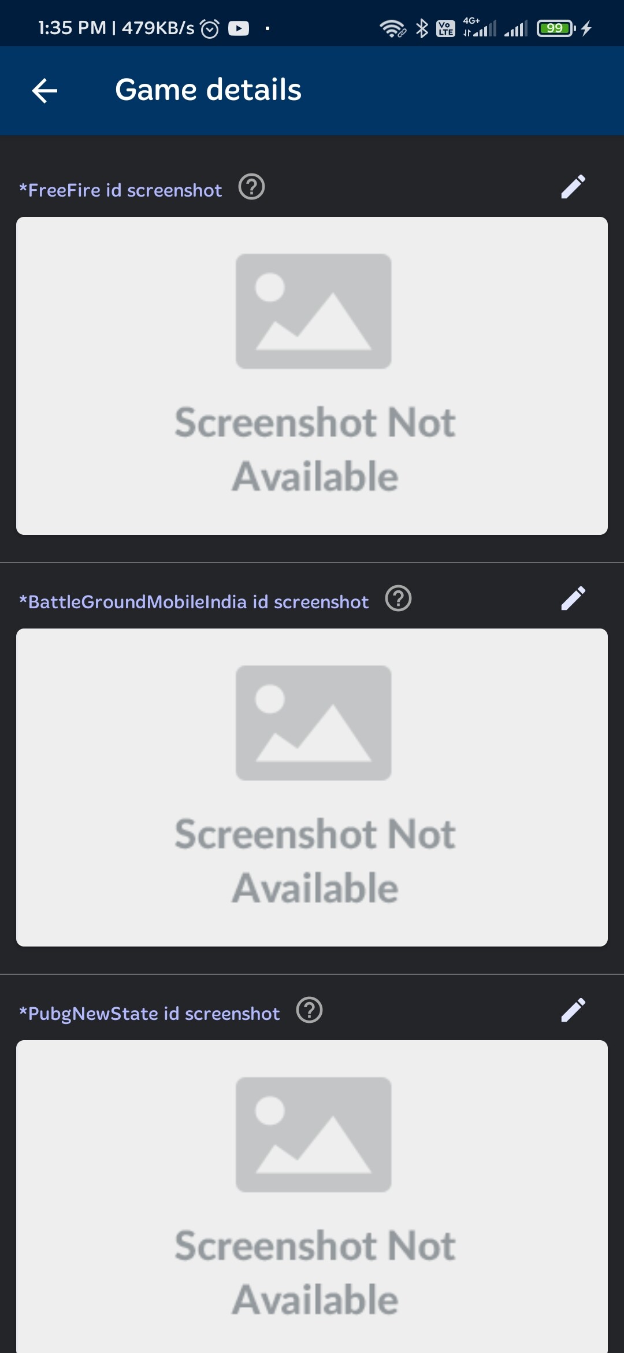
Task: Tap the PubgNewState id screenshot label
Action: (149, 1014)
